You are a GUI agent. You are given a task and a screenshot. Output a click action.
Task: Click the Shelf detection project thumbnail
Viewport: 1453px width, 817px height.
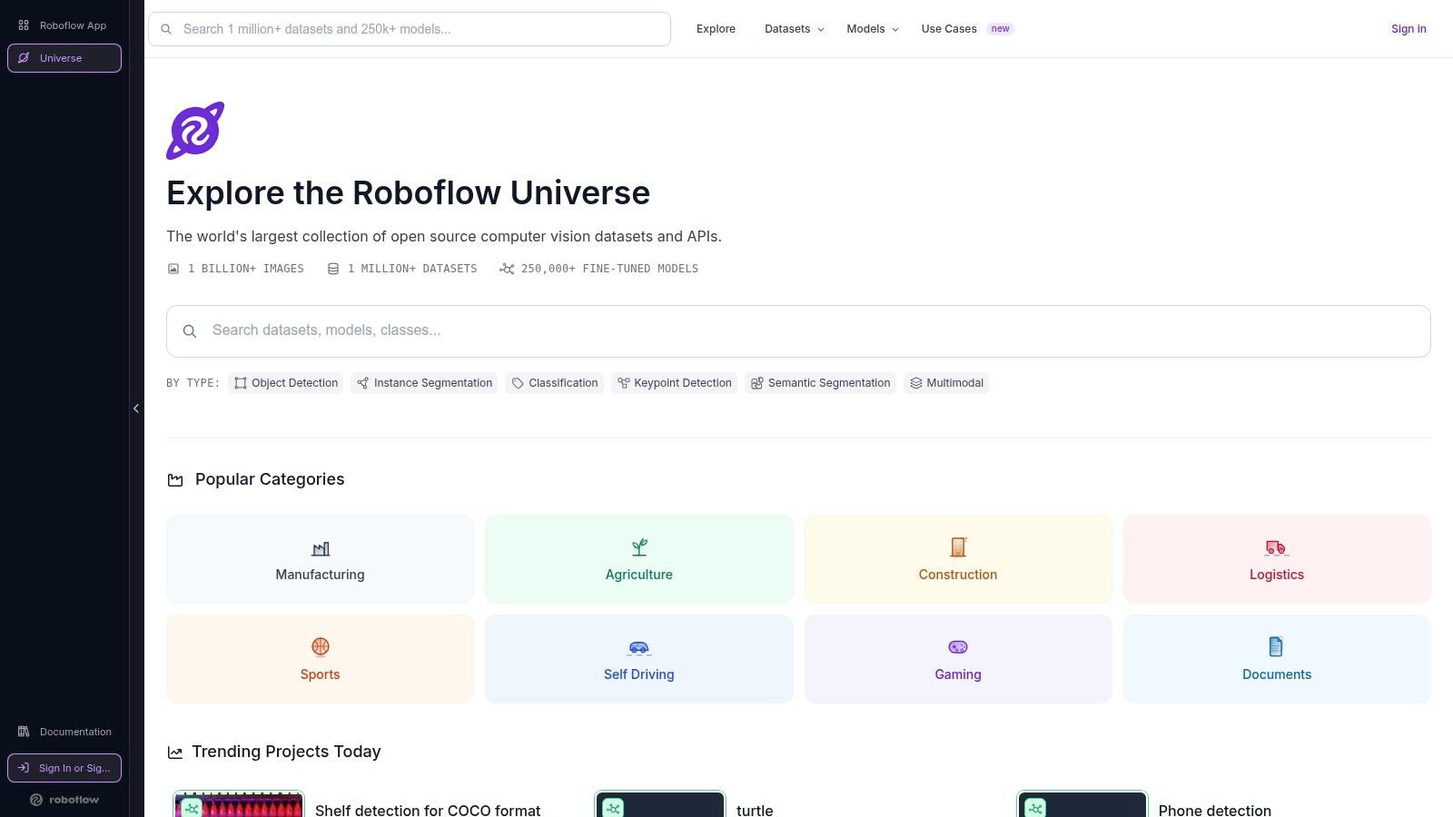[x=239, y=804]
